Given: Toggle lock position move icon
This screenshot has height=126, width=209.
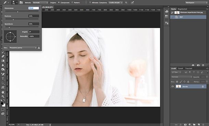Looking at the screenshot, I should click(184, 81).
